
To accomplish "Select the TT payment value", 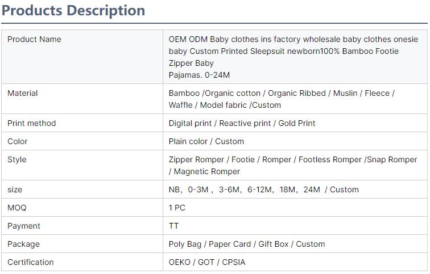I will click(x=173, y=226).
